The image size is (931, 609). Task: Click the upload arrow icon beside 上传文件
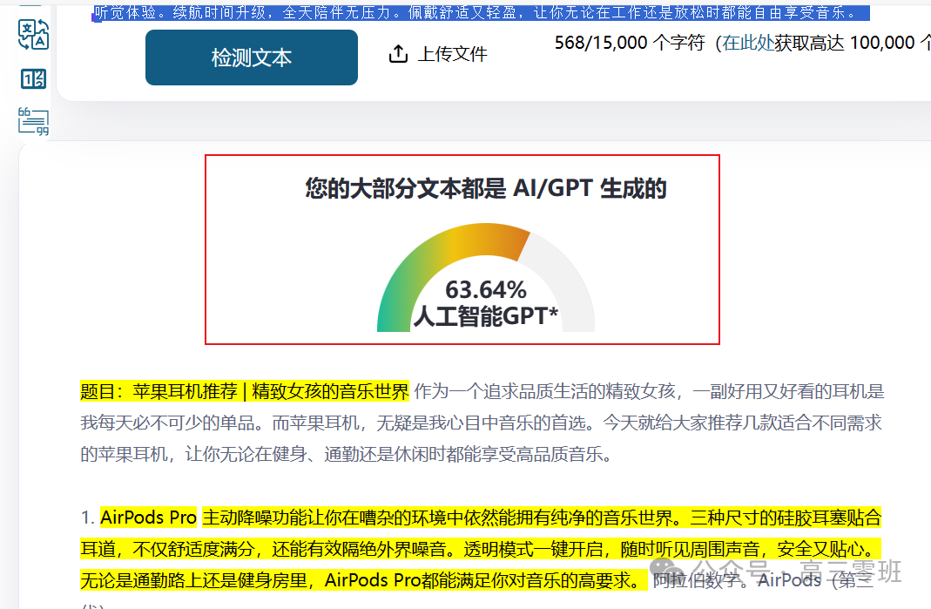coord(398,54)
